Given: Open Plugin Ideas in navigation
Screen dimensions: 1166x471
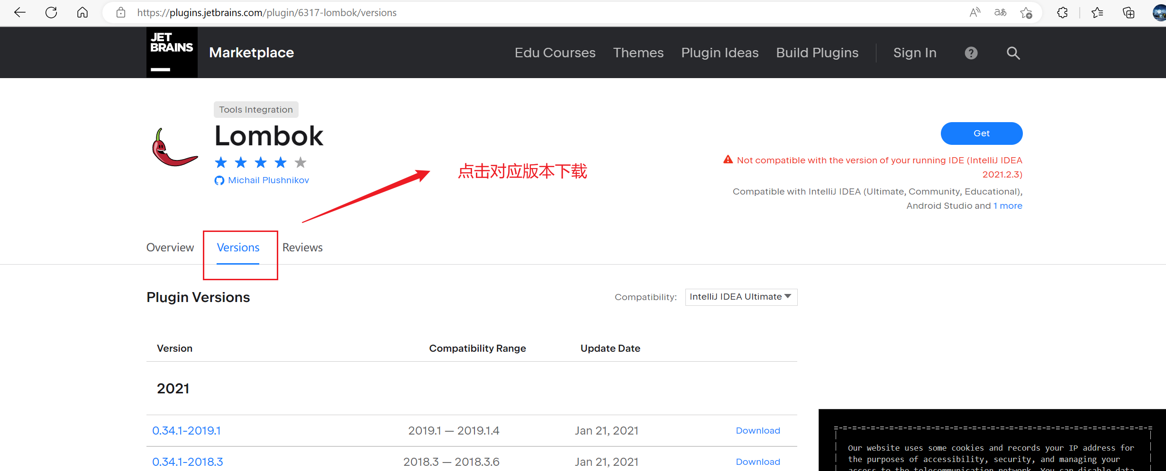Looking at the screenshot, I should pyautogui.click(x=720, y=53).
